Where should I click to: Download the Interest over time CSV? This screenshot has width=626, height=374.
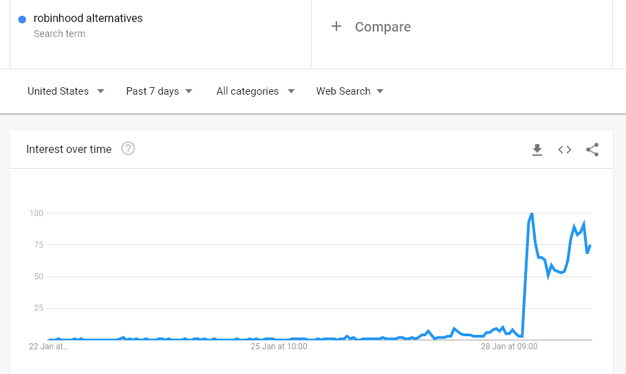point(537,150)
